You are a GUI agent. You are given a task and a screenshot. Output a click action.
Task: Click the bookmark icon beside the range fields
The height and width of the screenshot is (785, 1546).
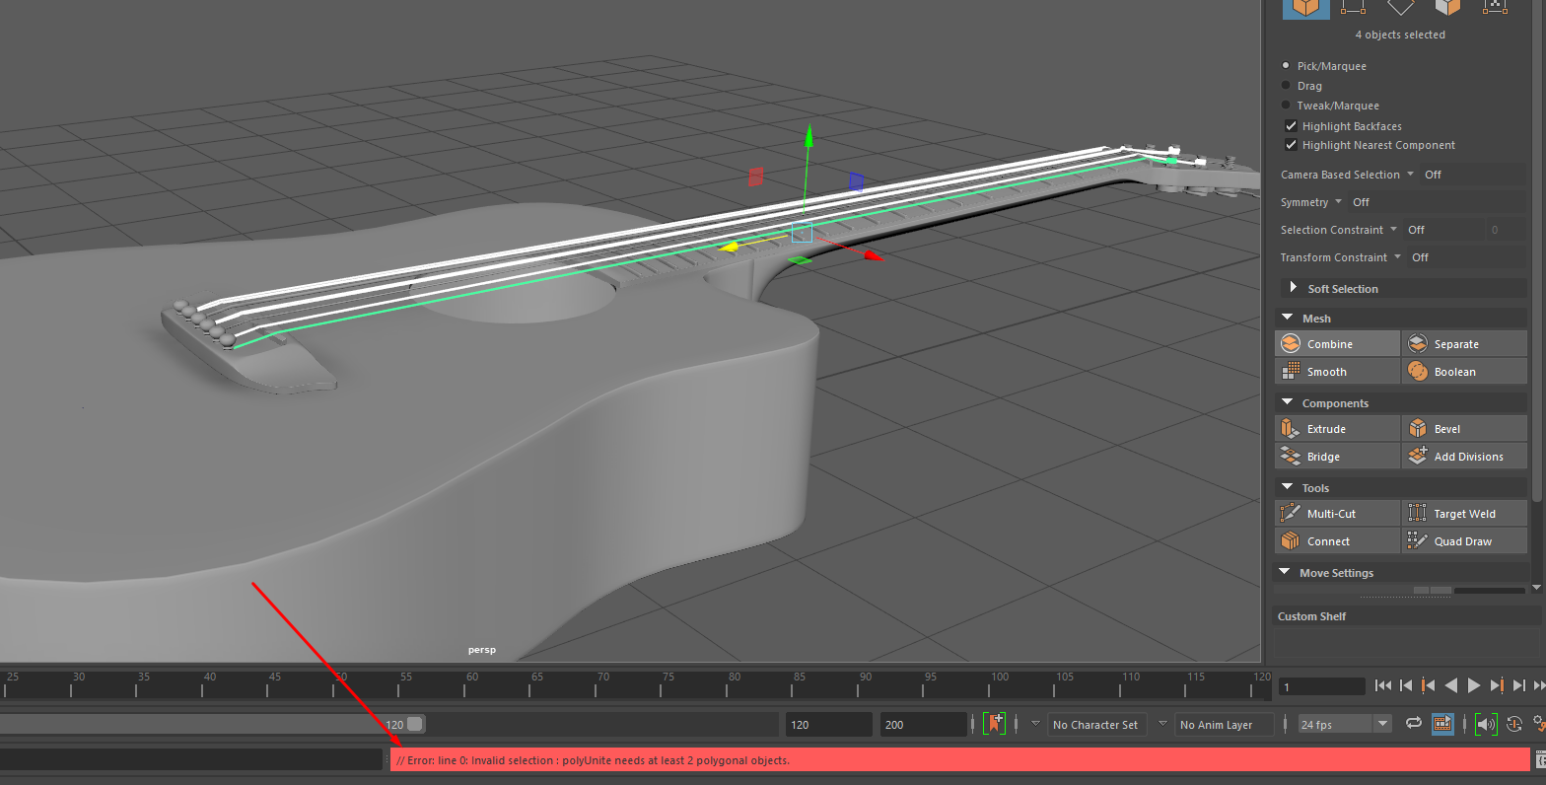pos(995,723)
